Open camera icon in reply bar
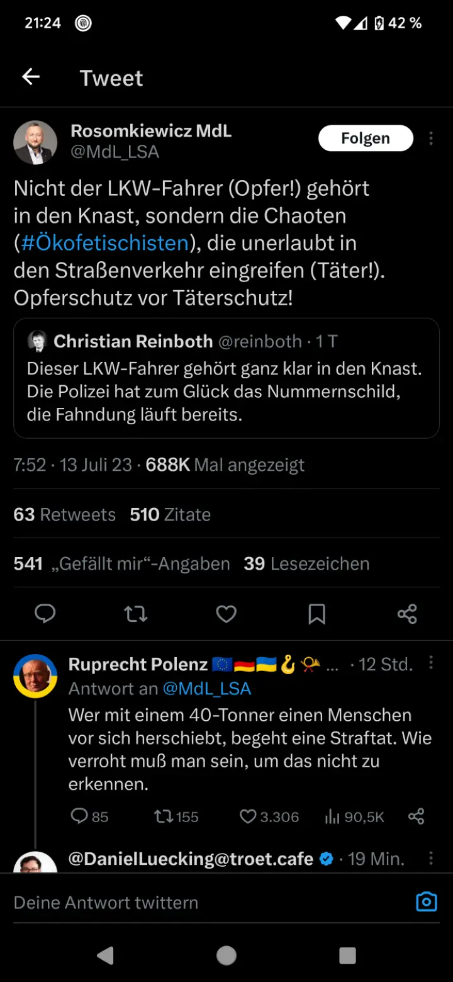 (x=426, y=902)
